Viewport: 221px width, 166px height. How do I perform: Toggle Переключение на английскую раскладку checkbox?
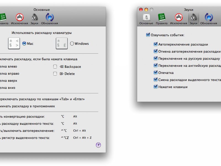click(x=156, y=65)
